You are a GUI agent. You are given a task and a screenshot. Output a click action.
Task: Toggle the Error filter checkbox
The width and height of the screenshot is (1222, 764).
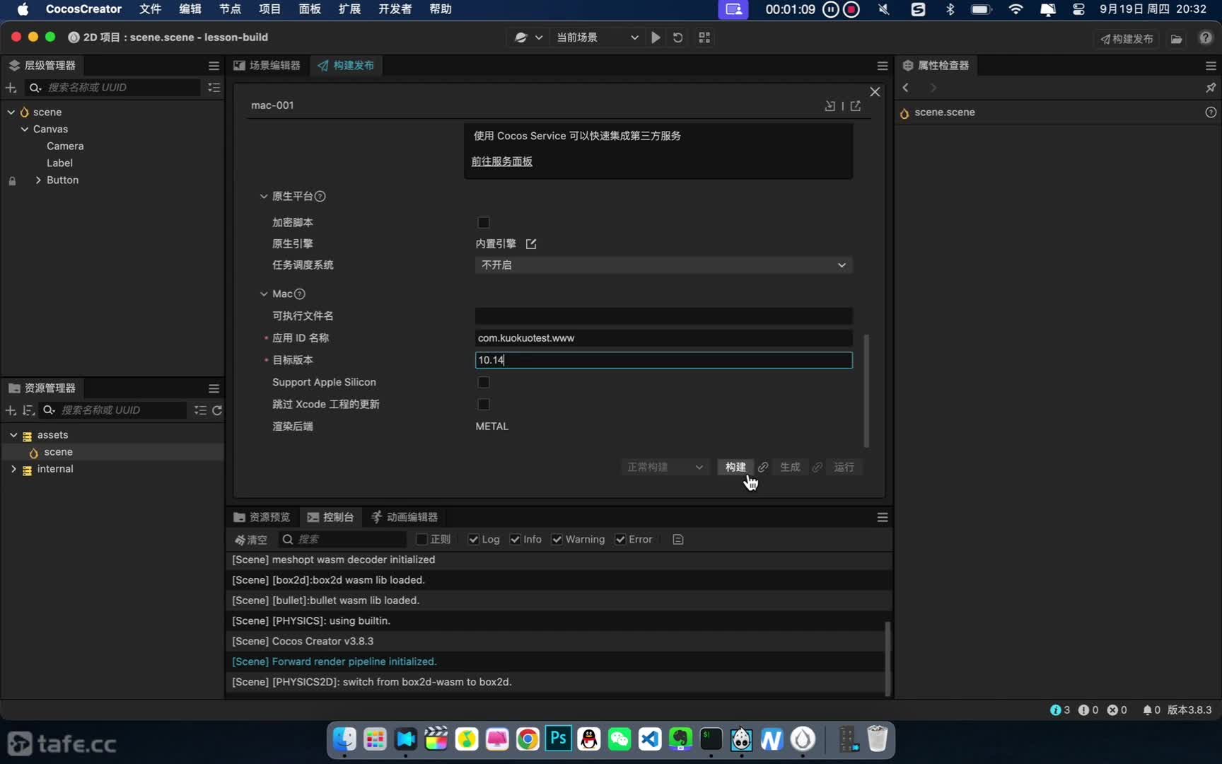[x=620, y=540]
